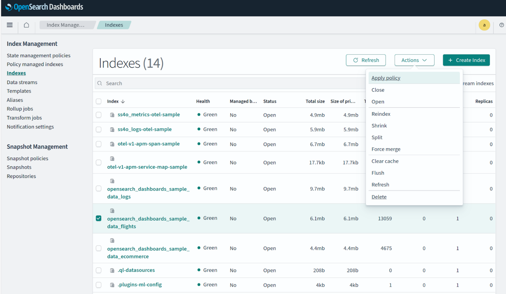Uncheck opensearch_dashboards_sample_data_flights row checkbox
The height and width of the screenshot is (294, 506).
99,218
